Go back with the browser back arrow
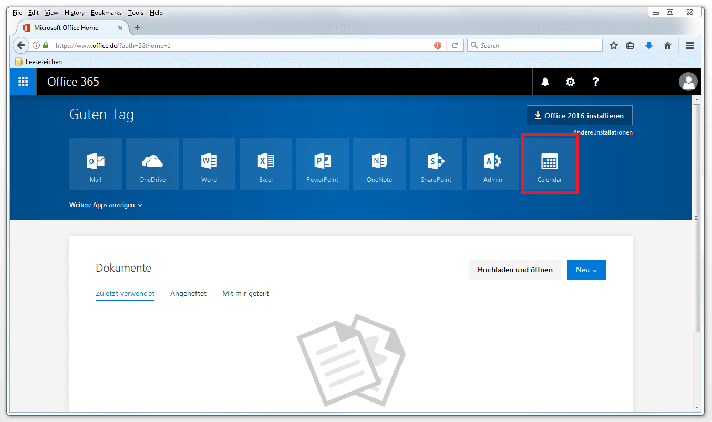Viewport: 712px width, 422px height. tap(20, 45)
